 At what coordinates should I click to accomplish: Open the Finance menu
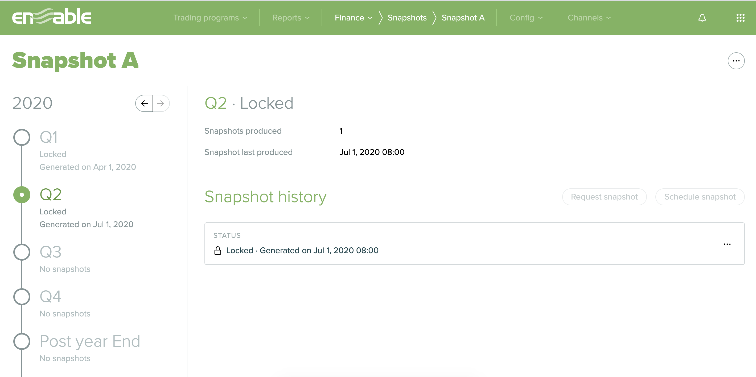[x=353, y=18]
